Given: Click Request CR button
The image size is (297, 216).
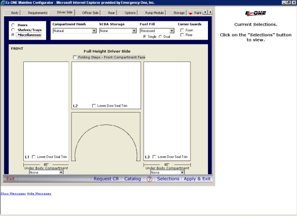Looking at the screenshot, I should (x=106, y=179).
